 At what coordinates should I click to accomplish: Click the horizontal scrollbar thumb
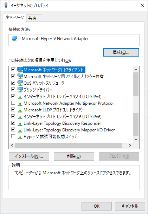(x=68, y=145)
